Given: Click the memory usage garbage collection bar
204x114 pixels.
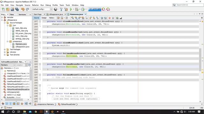Looking at the screenshot, I should pos(95,9).
